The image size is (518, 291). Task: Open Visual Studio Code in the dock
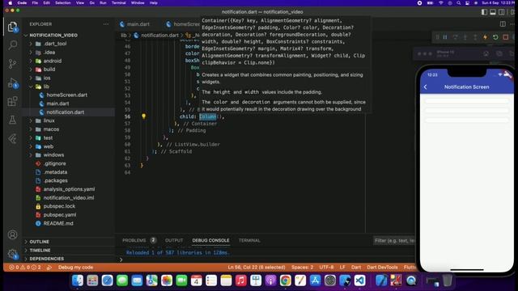click(359, 280)
